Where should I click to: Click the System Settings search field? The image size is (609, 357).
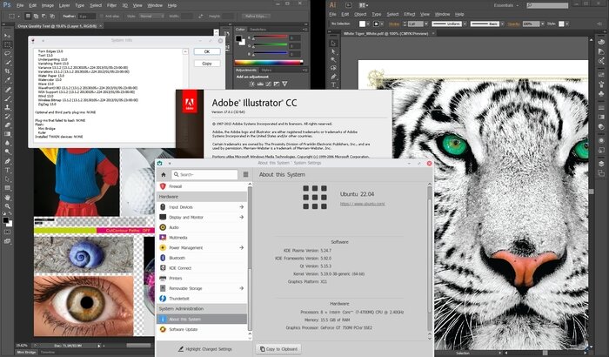coord(204,175)
